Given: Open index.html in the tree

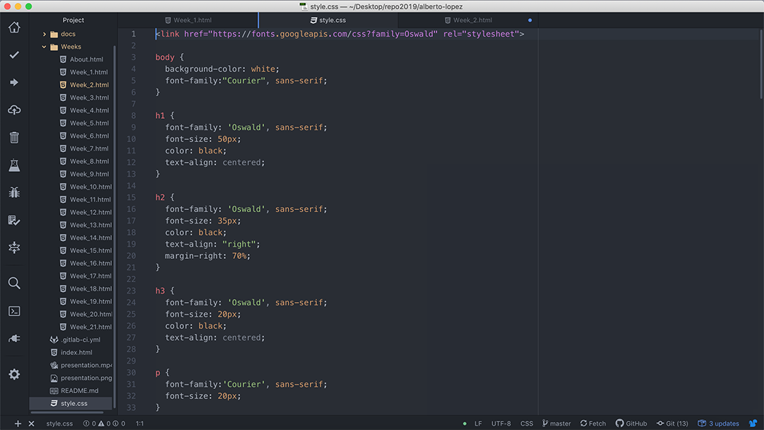Looking at the screenshot, I should pos(71,352).
